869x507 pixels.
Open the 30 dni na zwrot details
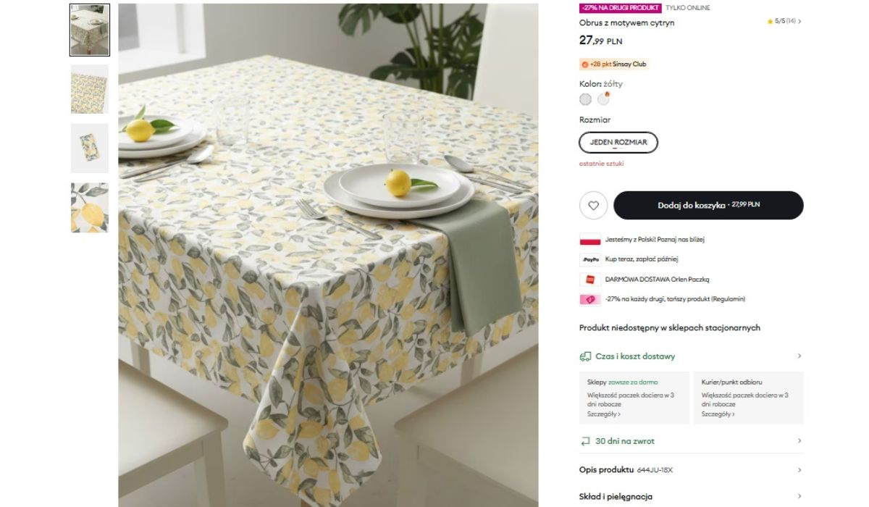pos(692,441)
